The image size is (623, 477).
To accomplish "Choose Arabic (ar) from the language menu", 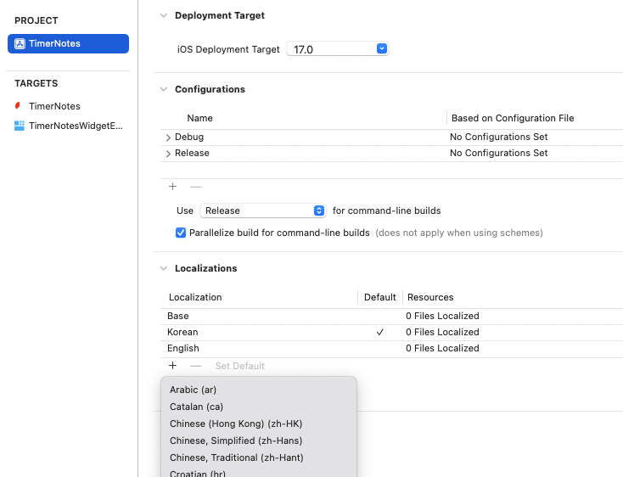I will coord(259,390).
